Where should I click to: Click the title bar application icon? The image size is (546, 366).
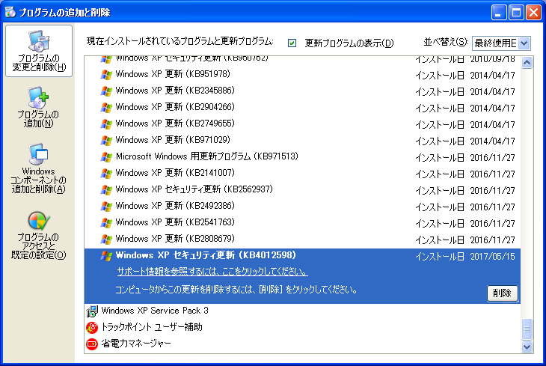click(10, 12)
